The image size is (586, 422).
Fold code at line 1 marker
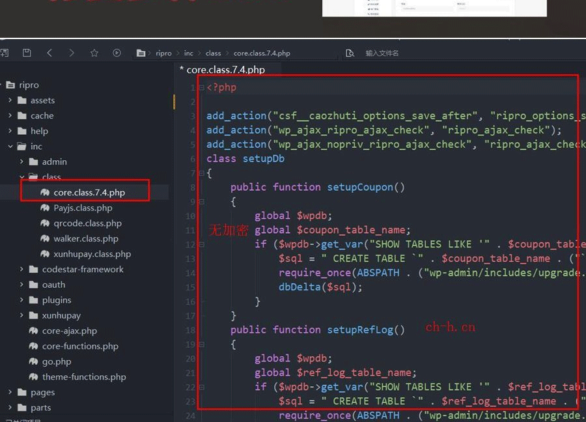201,88
